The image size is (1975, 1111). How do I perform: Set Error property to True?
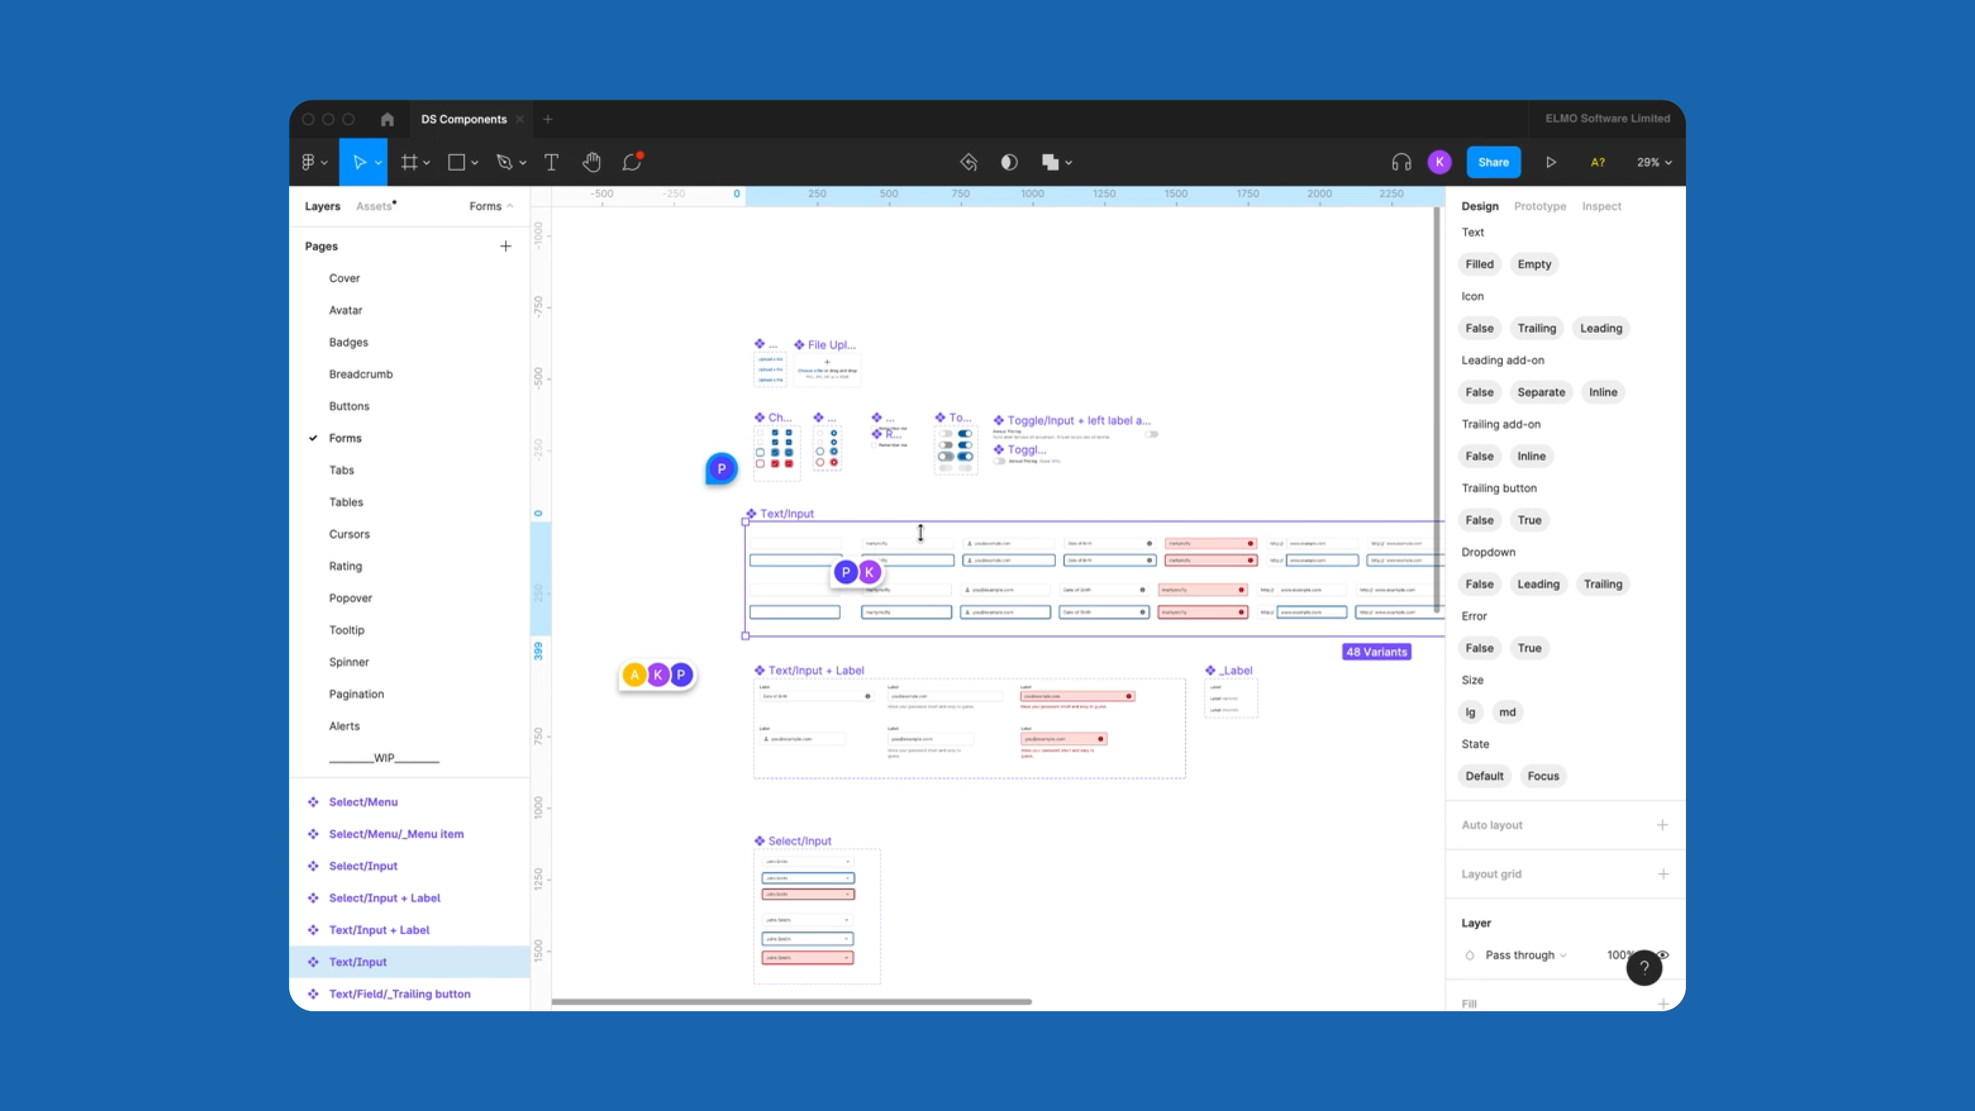coord(1530,648)
